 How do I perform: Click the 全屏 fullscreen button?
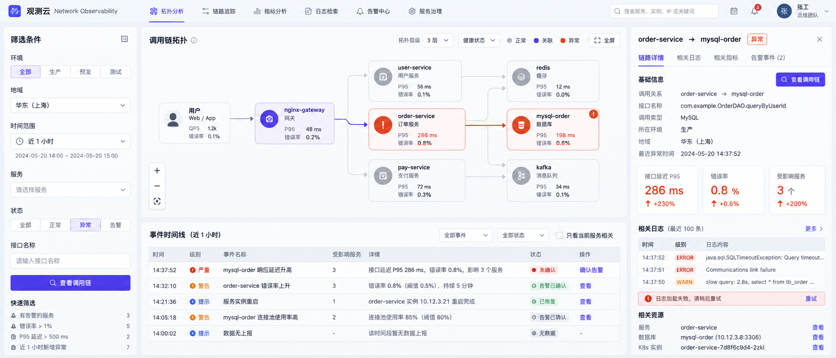(x=604, y=40)
